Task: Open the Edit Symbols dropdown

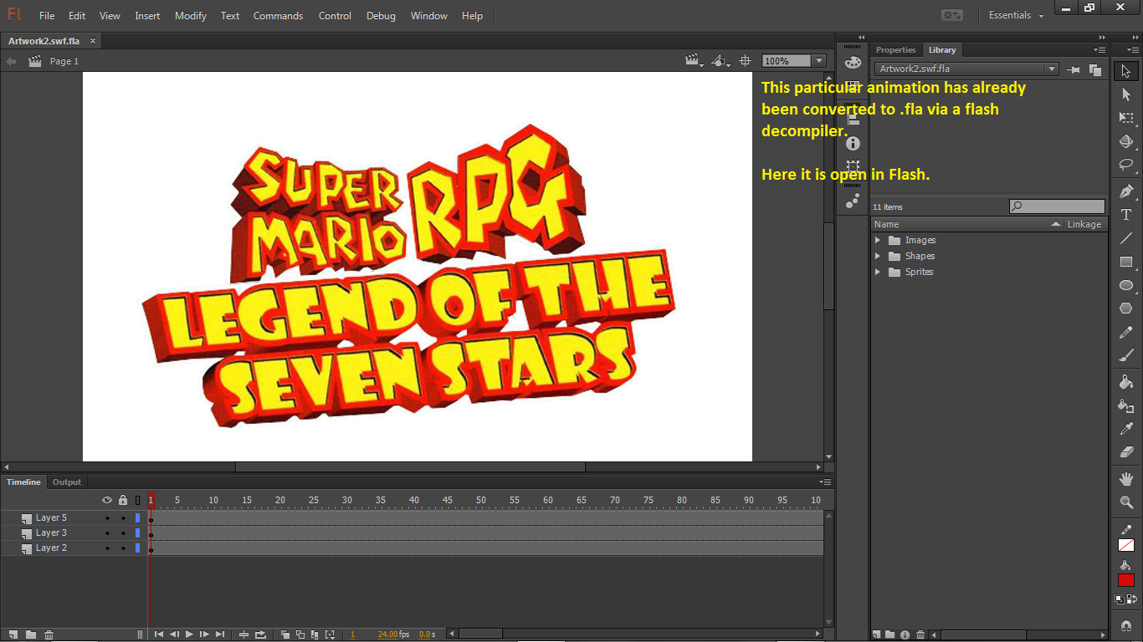Action: click(x=720, y=61)
